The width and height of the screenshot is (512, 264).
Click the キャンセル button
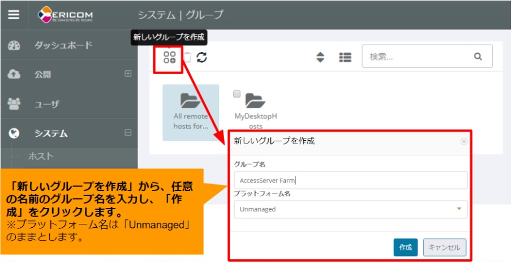[x=445, y=247]
